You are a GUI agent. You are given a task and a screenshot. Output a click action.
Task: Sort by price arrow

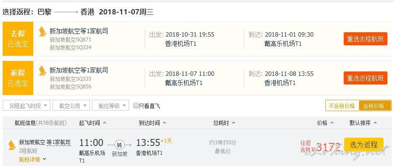click(x=331, y=123)
